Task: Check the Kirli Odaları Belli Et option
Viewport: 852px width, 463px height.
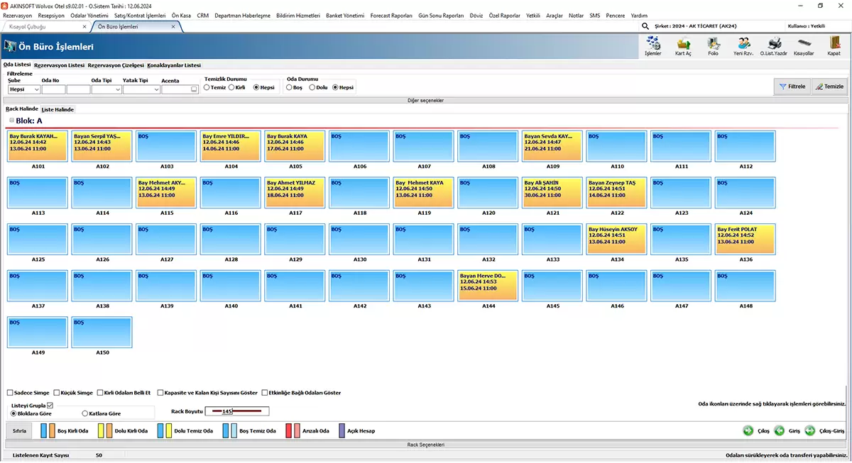Action: point(99,393)
